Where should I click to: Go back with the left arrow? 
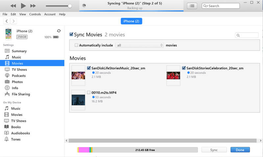coord(7,21)
